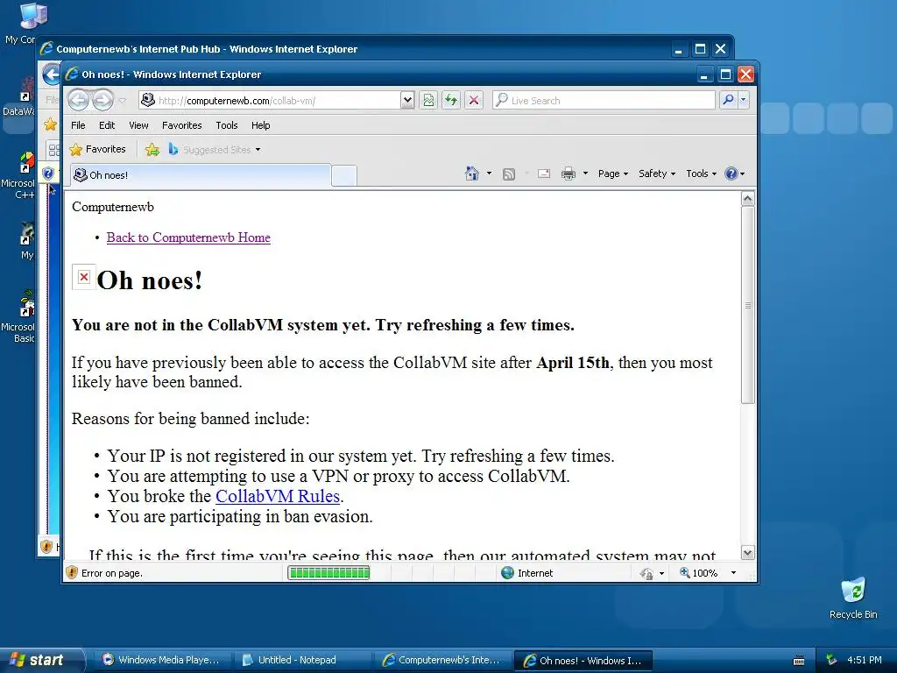Click the blue Help question mark icon

click(x=731, y=174)
